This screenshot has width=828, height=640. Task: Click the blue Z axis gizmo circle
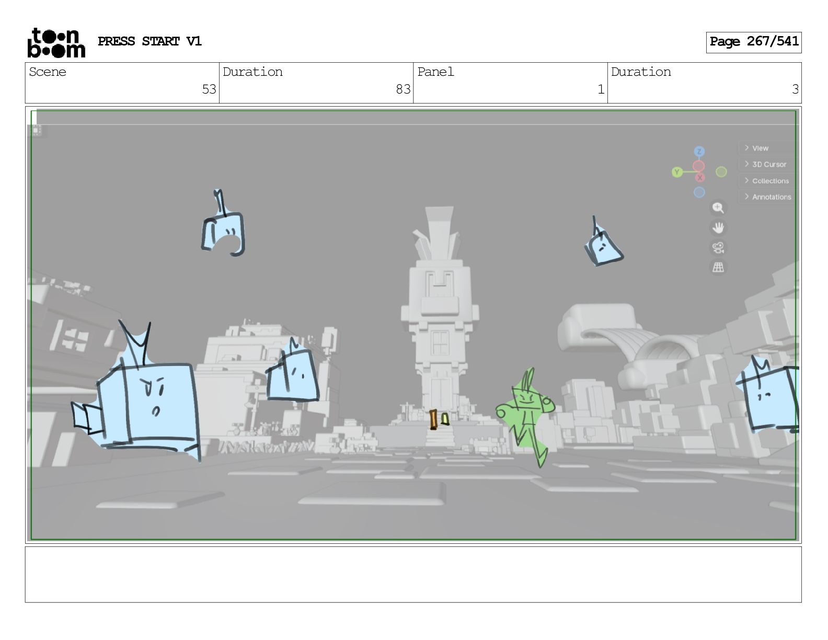699,152
